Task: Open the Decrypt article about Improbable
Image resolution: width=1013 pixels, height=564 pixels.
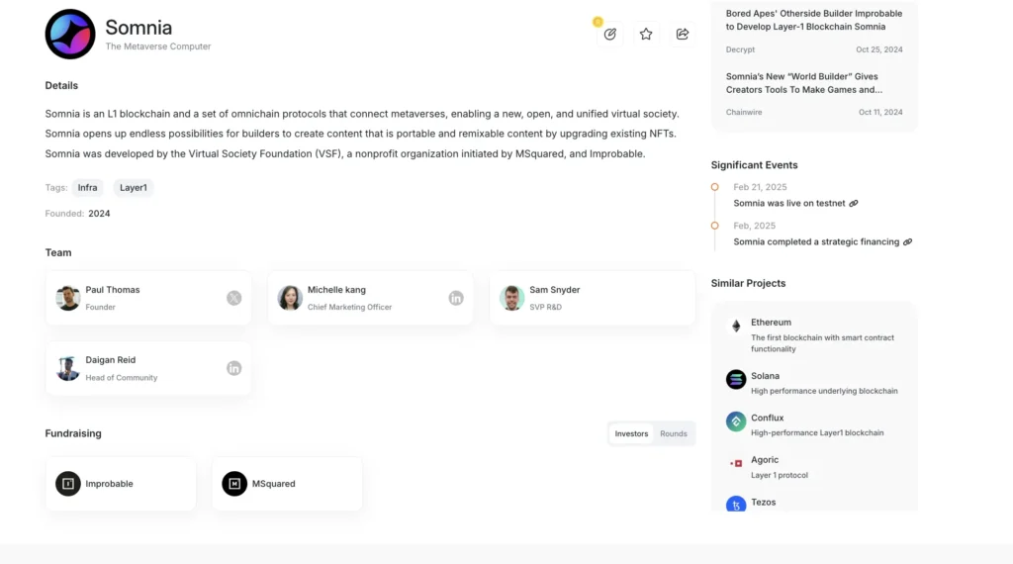Action: pos(813,21)
